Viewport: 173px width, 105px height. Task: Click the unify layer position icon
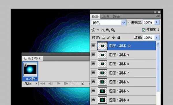(x=103, y=30)
